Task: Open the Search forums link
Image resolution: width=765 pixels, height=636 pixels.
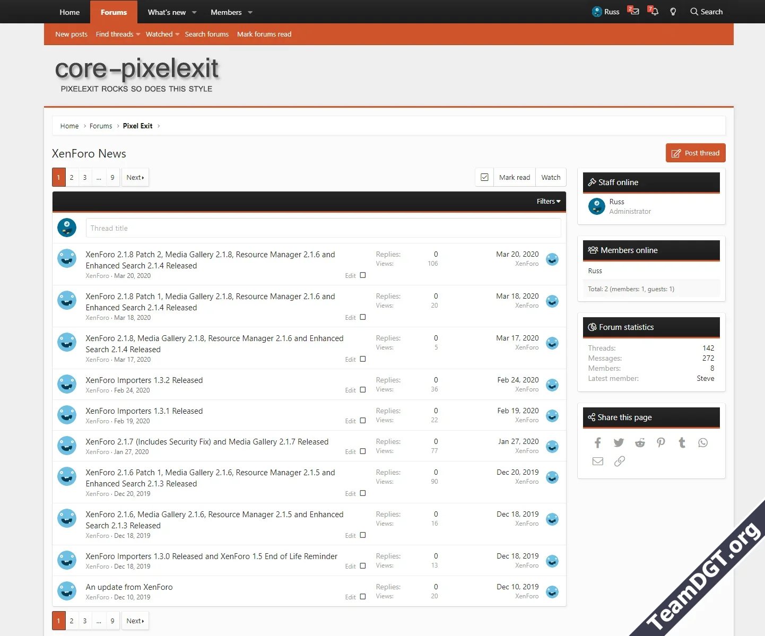Action: point(206,34)
